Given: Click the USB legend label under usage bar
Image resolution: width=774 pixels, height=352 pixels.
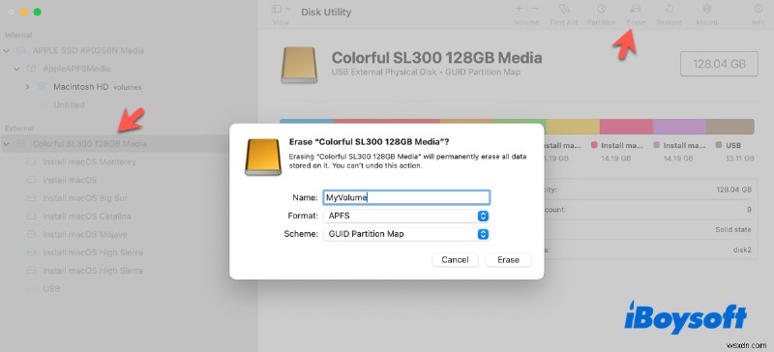Looking at the screenshot, I should (x=733, y=146).
